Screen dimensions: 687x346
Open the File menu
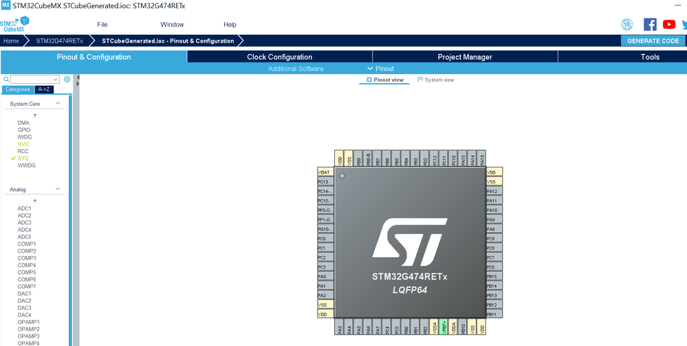102,25
